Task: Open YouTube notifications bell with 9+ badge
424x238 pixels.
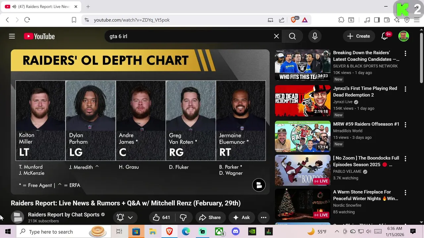Action: 385,36
